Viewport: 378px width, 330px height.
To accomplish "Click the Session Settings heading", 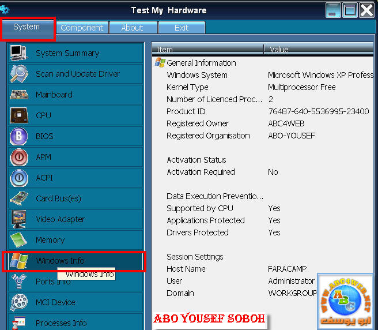I will click(195, 257).
